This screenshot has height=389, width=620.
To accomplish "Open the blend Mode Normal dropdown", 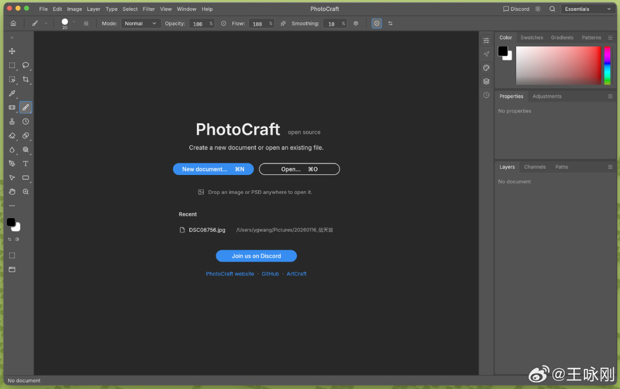I will point(141,24).
